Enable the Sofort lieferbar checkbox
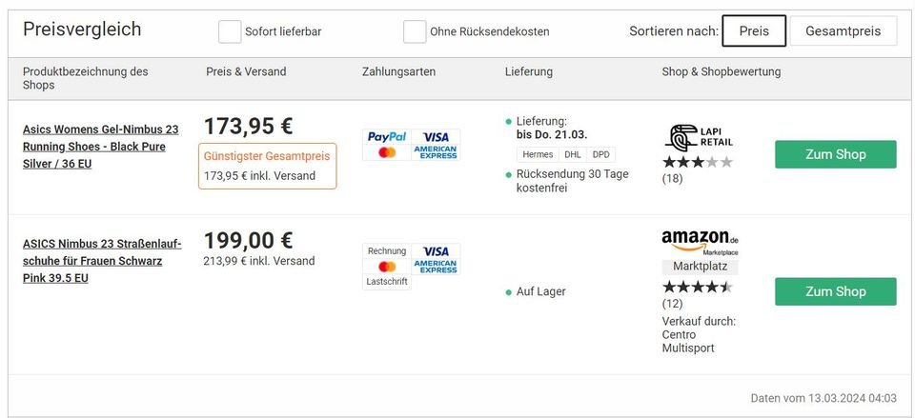915x418 pixels. [x=230, y=31]
